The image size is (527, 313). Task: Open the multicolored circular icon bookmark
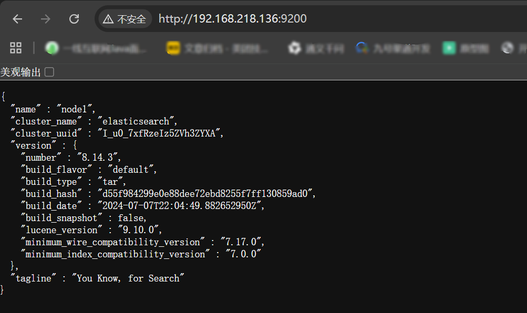(x=361, y=48)
